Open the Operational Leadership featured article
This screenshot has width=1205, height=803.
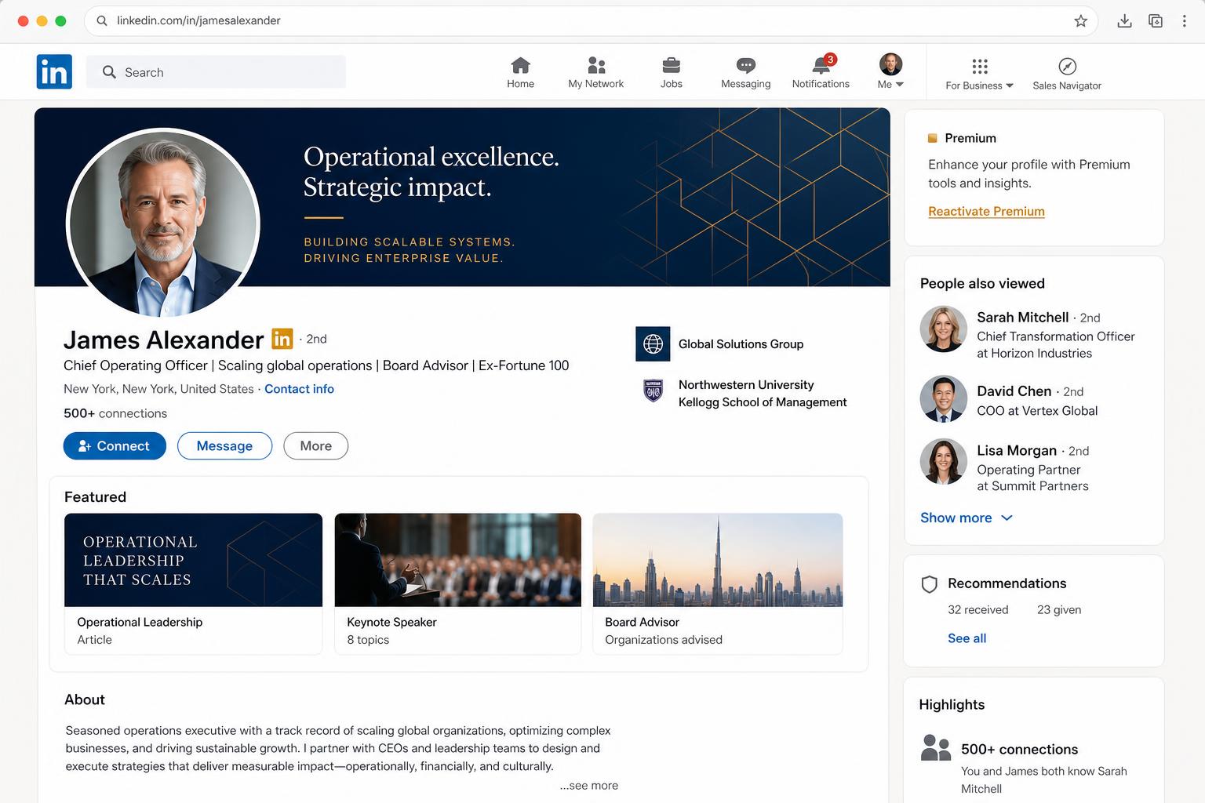point(193,583)
